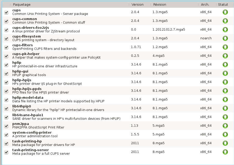The width and height of the screenshot is (234, 165).
Task: Click the install icon for task-printing-server
Action: click(x=225, y=152)
